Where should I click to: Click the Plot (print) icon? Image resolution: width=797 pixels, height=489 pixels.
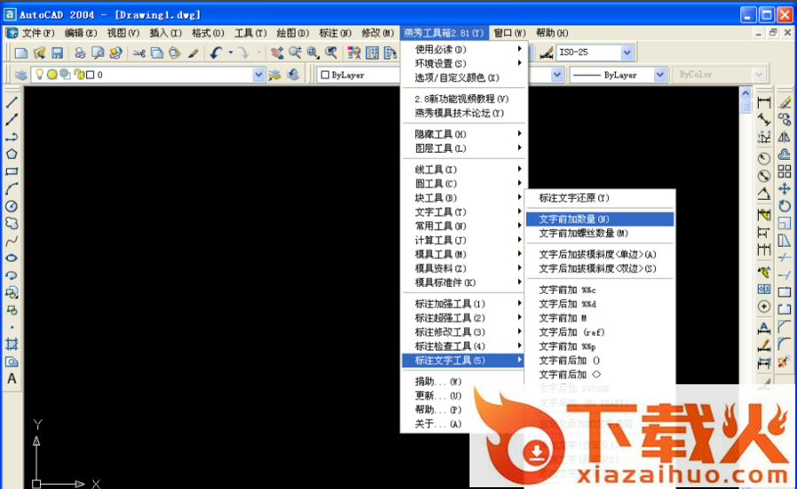[x=80, y=52]
